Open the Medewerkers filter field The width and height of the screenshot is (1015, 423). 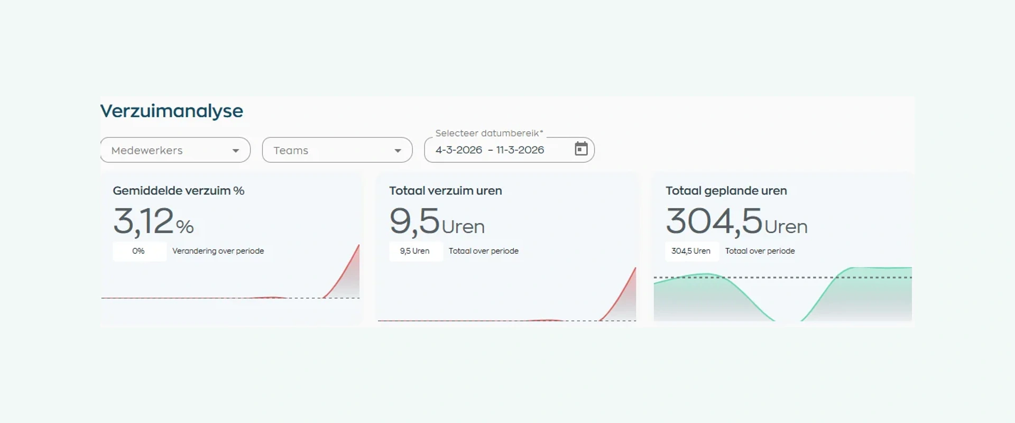175,150
